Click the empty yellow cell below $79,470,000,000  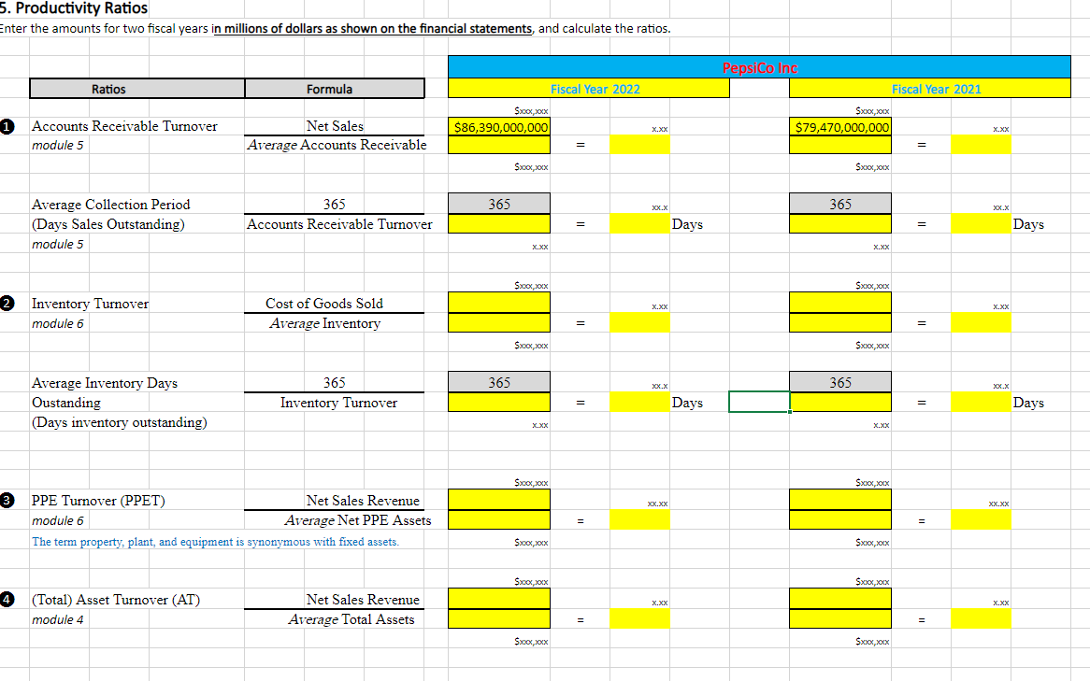click(840, 145)
